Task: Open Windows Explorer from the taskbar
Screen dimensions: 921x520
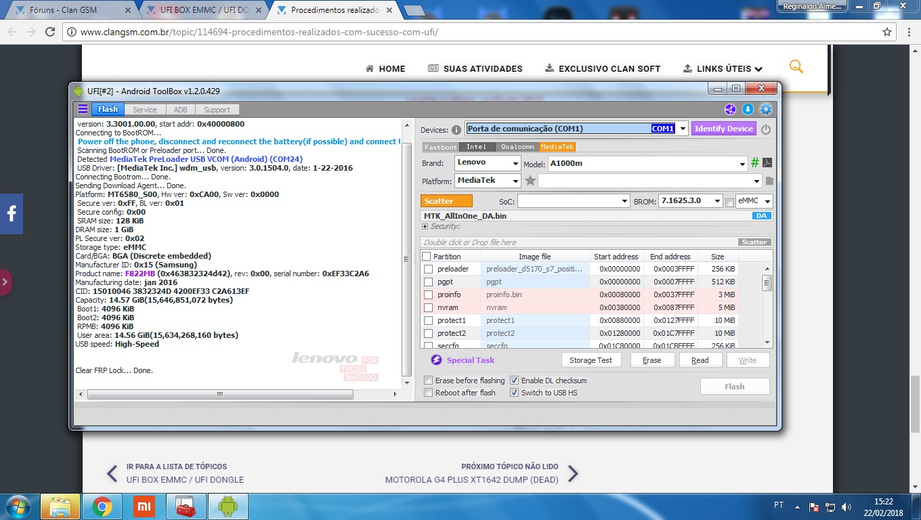Action: point(60,506)
